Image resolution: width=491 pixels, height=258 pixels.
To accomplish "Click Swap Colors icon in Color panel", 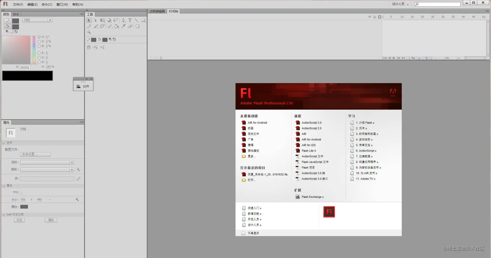I will point(16,32).
